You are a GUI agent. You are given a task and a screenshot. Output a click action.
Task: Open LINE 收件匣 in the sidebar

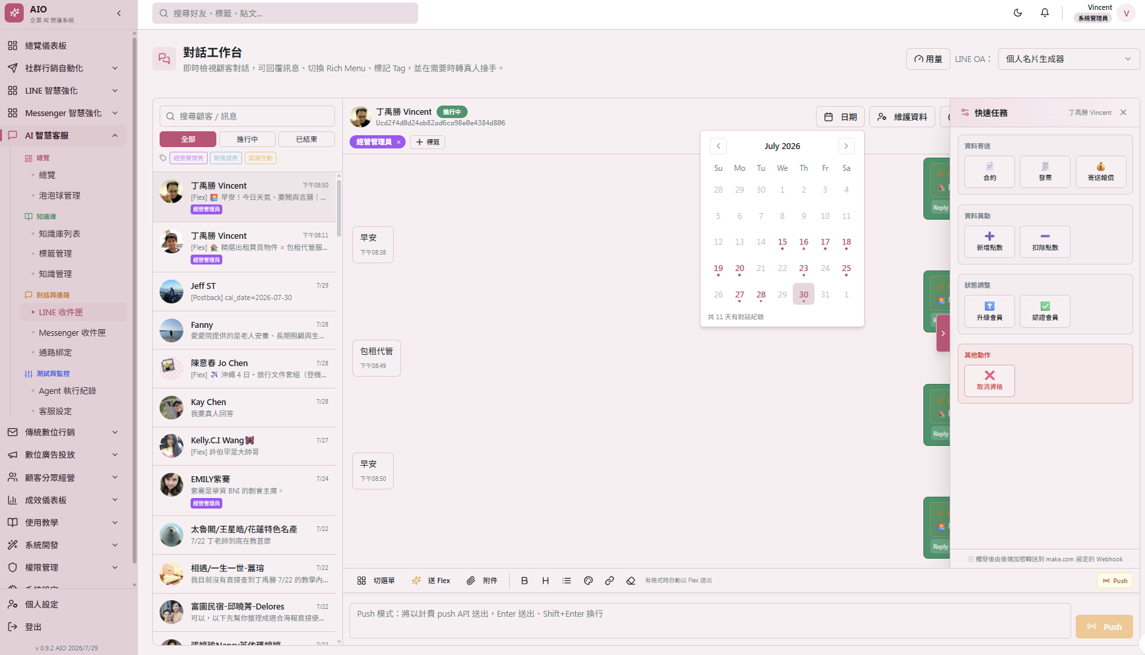pos(73,312)
